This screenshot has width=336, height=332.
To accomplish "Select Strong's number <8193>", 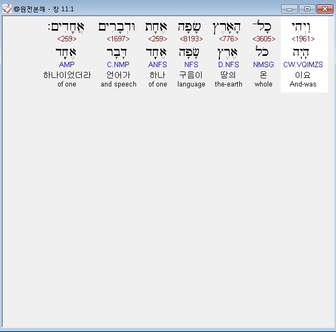I will tap(191, 39).
